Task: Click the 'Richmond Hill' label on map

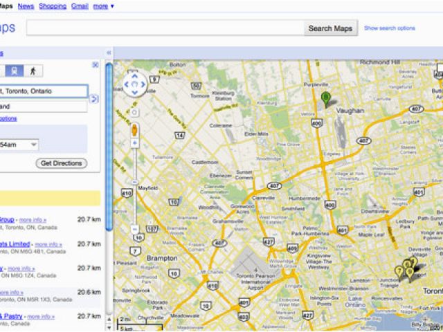Action: [380, 62]
